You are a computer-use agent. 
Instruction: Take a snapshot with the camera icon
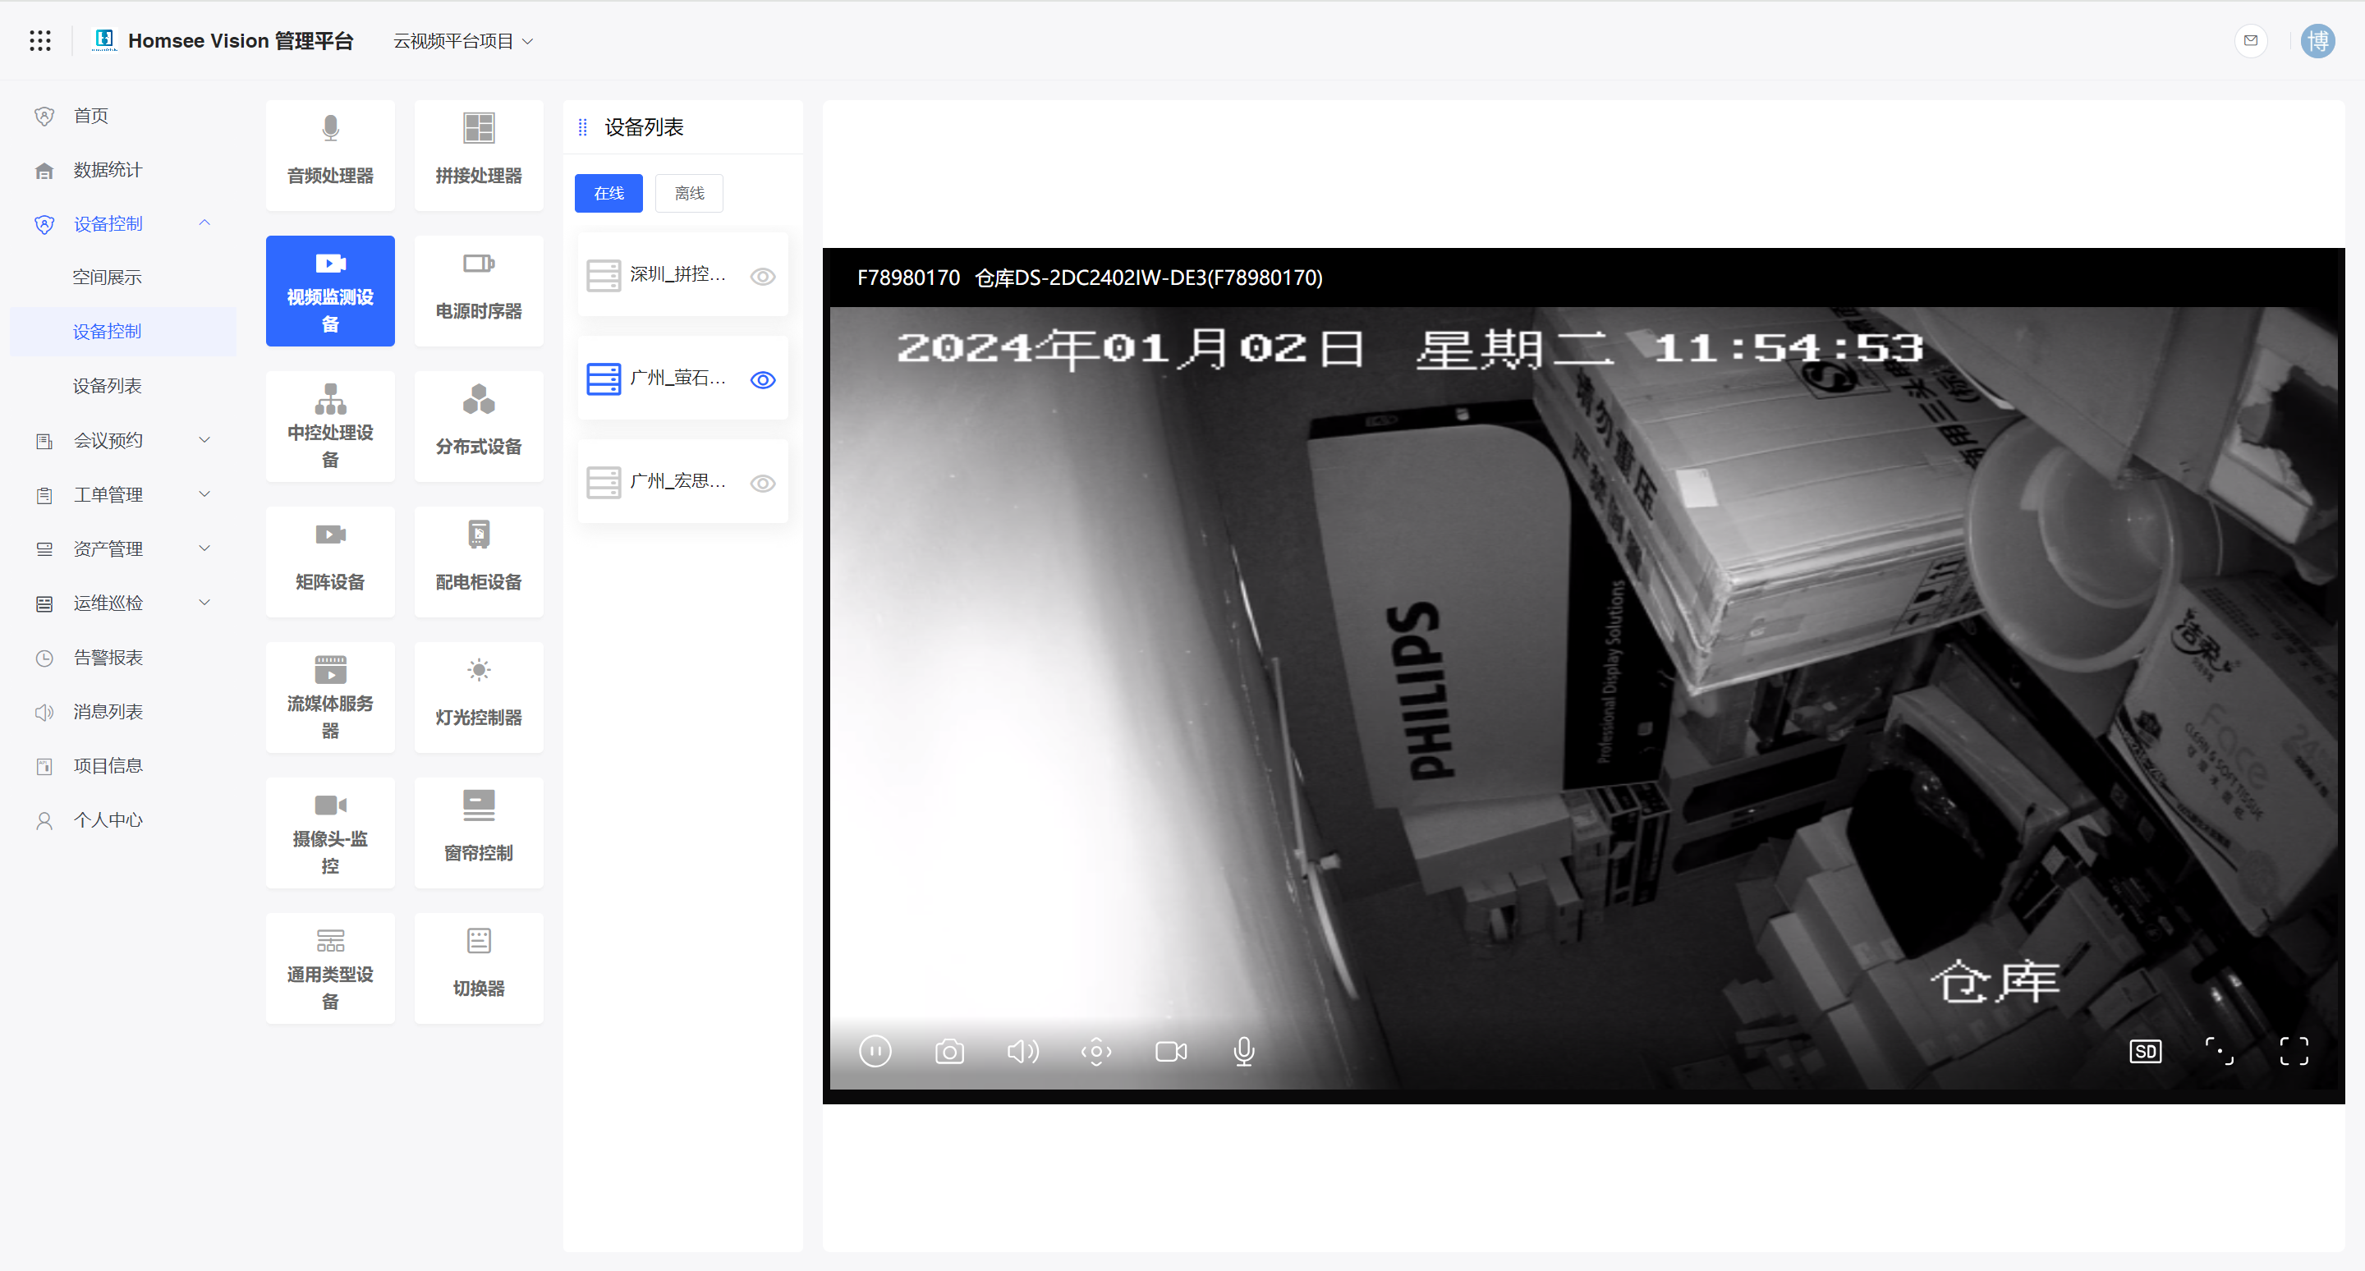pyautogui.click(x=949, y=1051)
